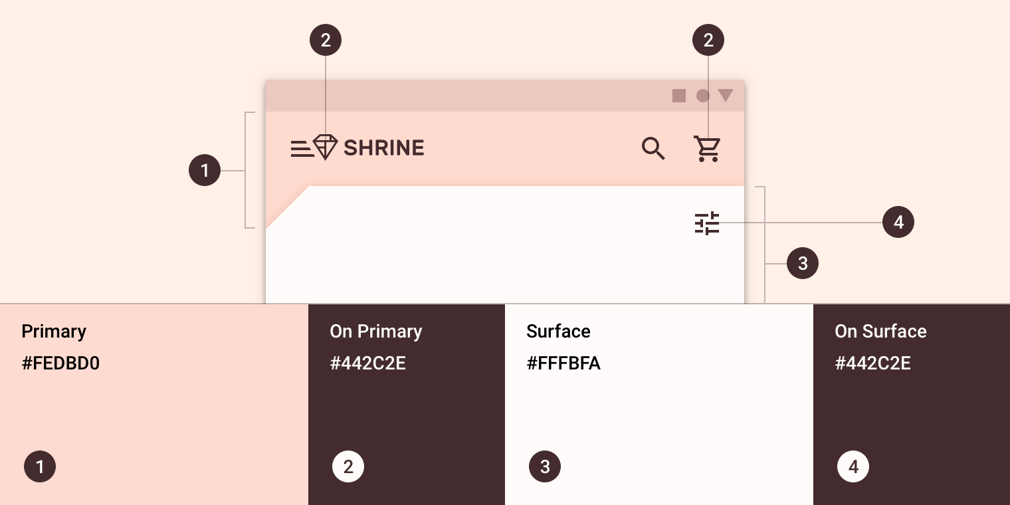The image size is (1010, 505).
Task: Click number badge 4 in the On Surface swatch
Action: (853, 466)
